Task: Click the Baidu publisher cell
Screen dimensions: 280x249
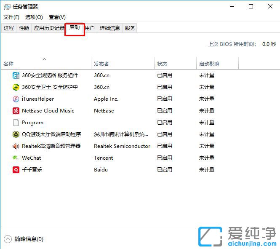Action: point(101,170)
